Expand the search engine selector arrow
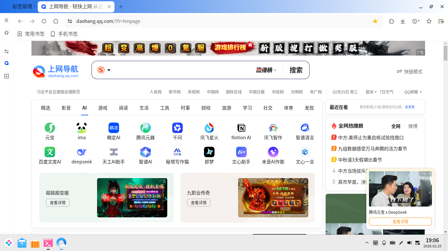The image size is (448, 251). tap(109, 70)
